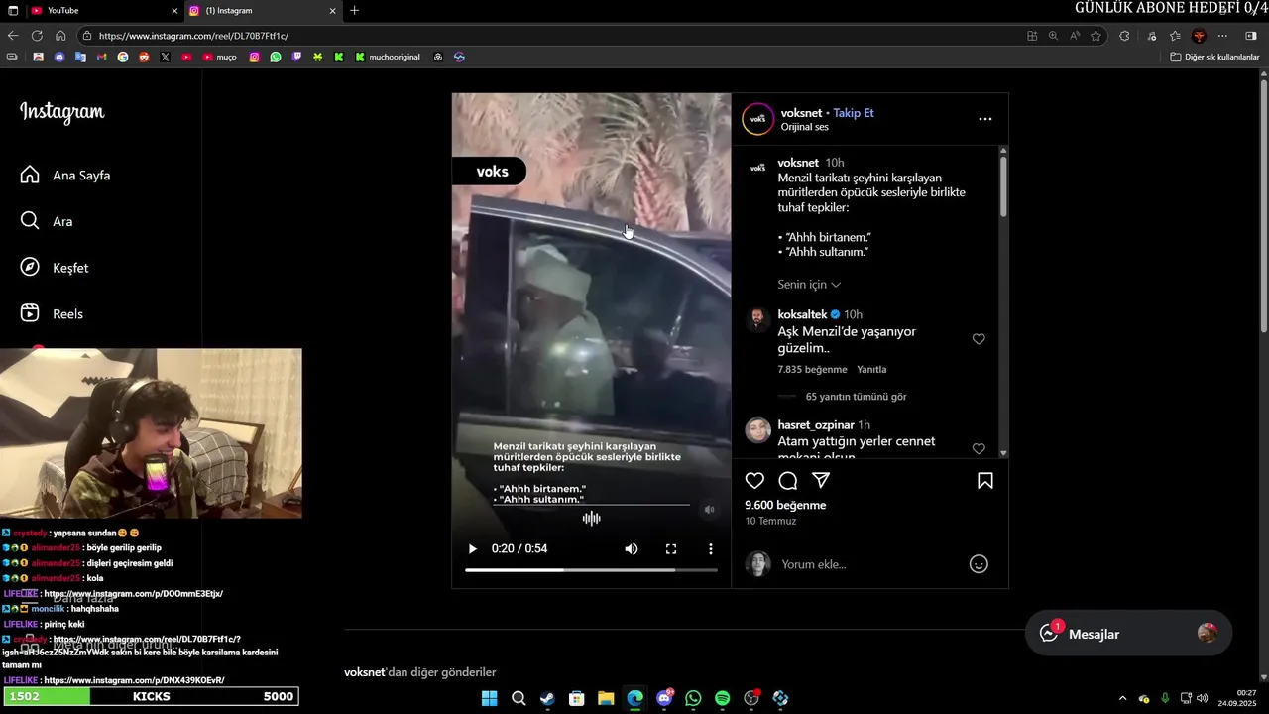Open the Mesajlar messages popup

pos(1128,634)
